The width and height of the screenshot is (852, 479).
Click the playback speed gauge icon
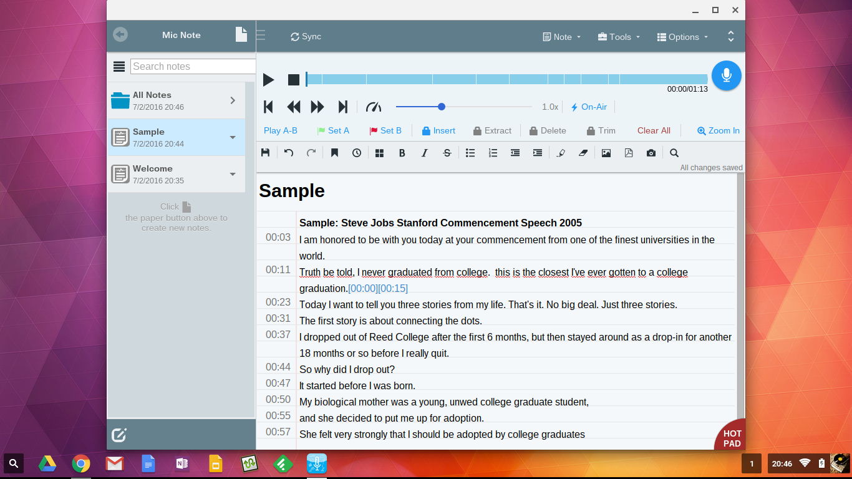373,107
